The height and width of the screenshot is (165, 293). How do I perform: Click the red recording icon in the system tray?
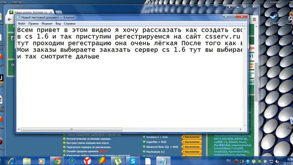pyautogui.click(x=236, y=161)
